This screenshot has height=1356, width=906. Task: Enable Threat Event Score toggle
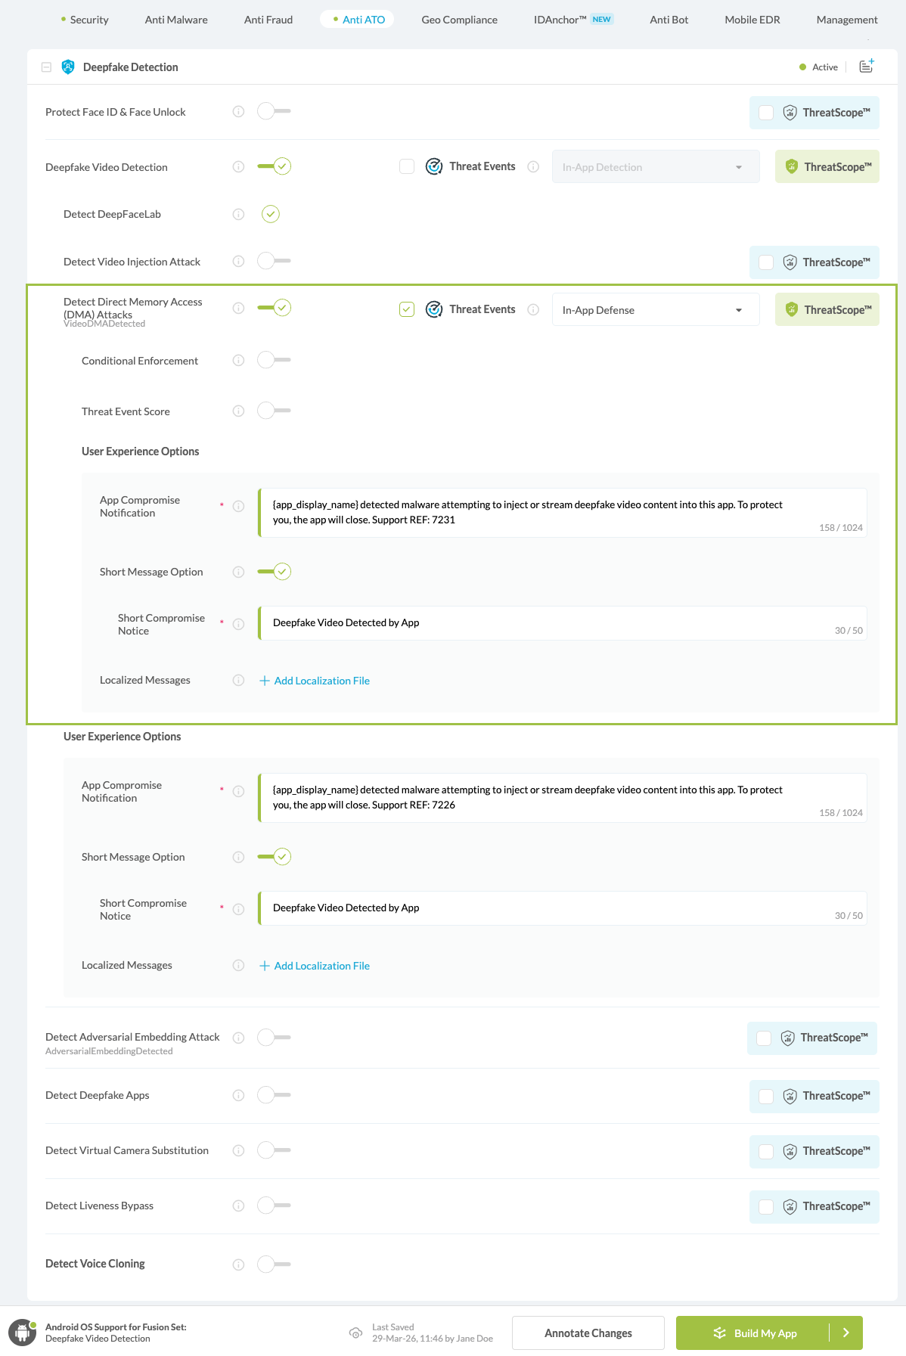pos(274,411)
